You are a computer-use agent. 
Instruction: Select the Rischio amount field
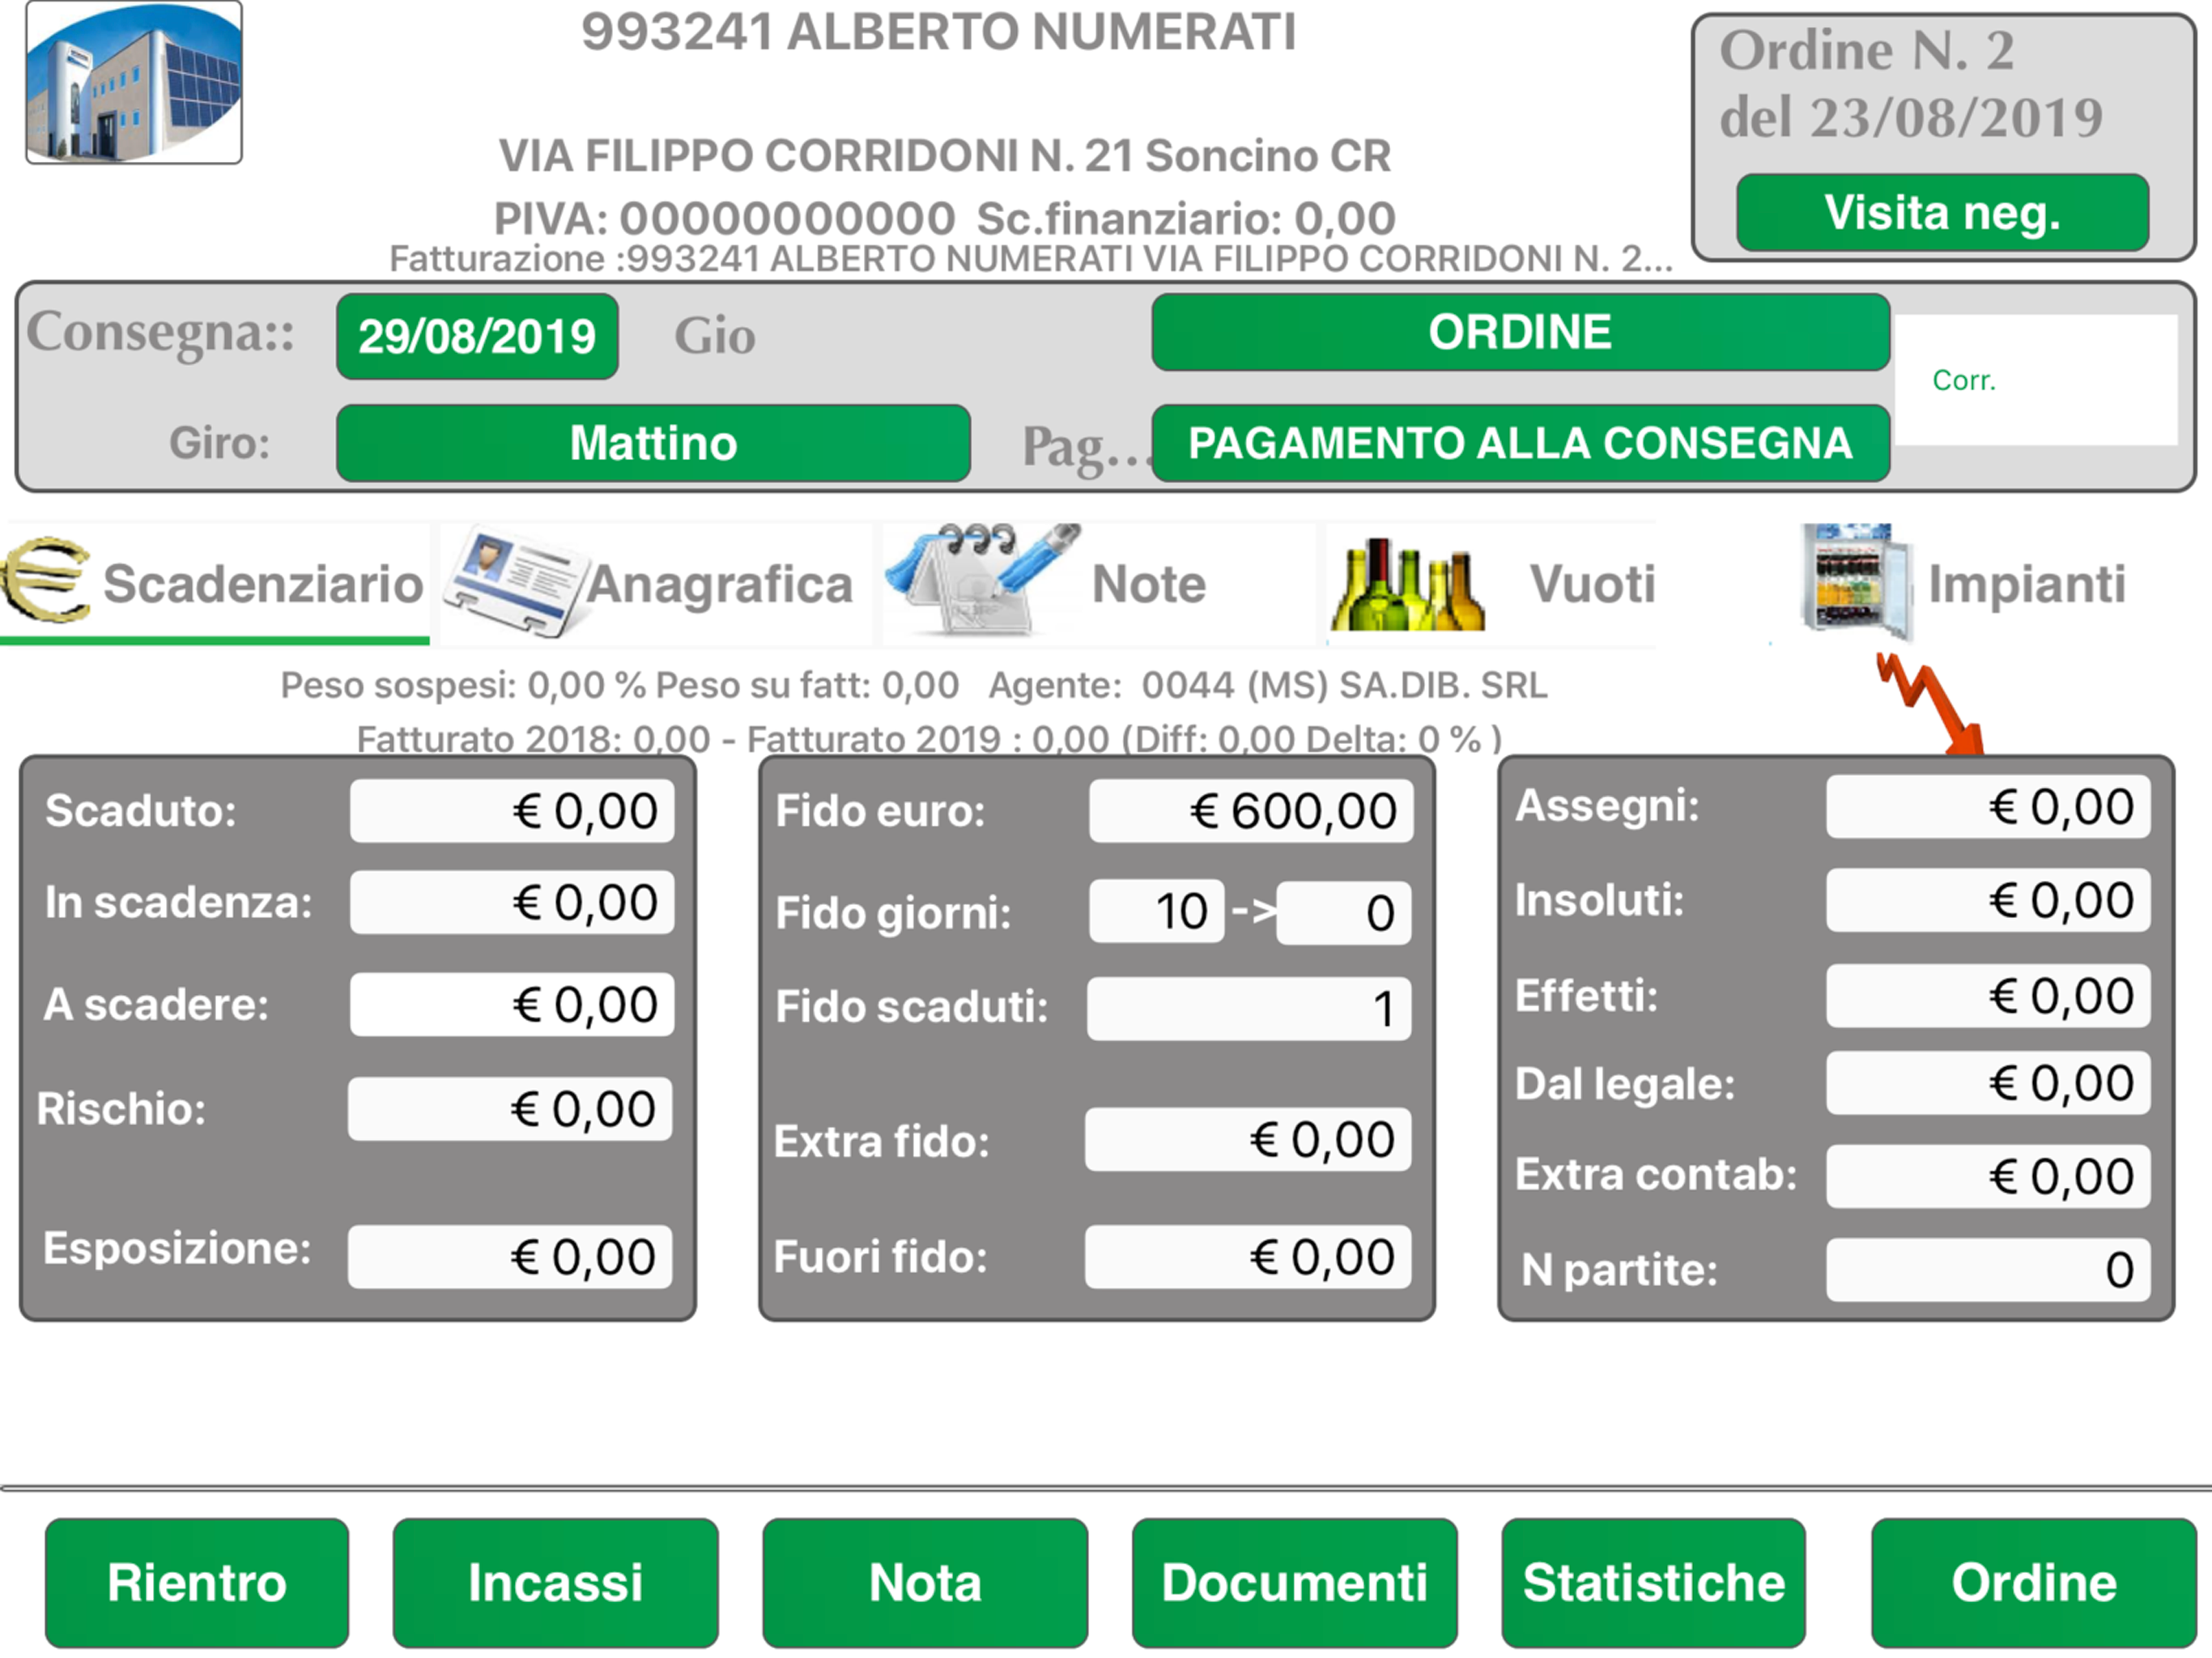click(x=510, y=1109)
